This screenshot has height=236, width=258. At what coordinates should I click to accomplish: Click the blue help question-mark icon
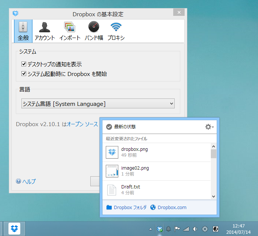pos(18,181)
